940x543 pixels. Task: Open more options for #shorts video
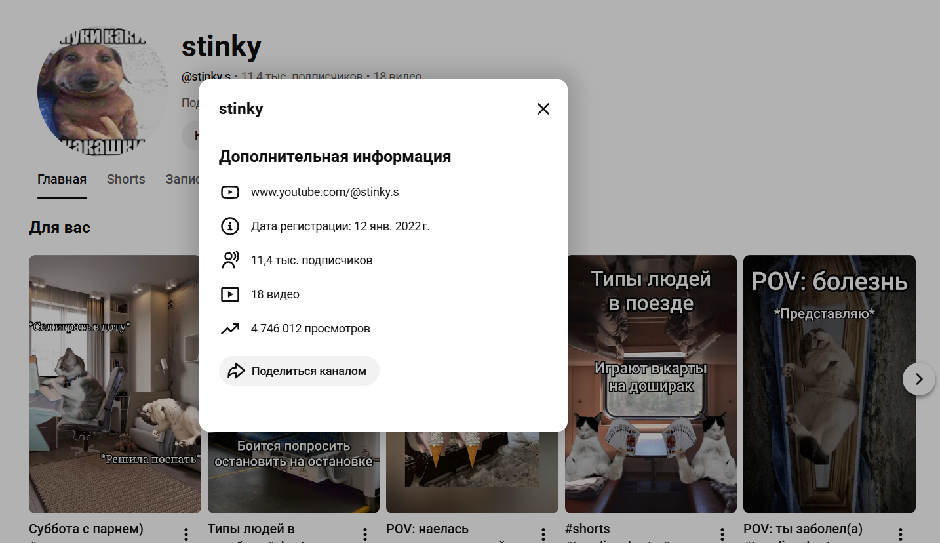click(x=722, y=534)
